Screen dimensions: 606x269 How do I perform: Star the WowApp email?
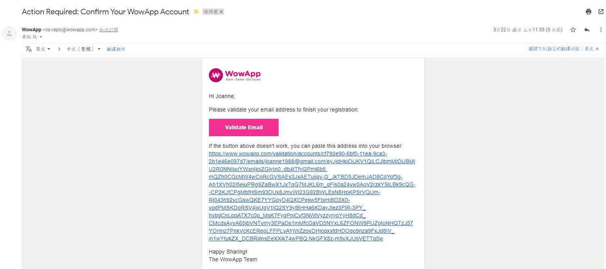573,30
